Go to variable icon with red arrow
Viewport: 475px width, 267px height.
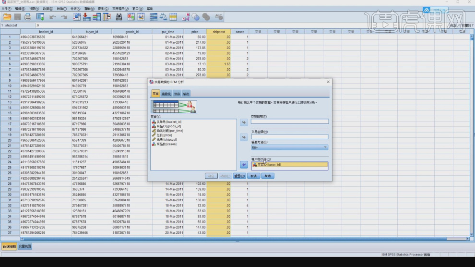(87, 17)
